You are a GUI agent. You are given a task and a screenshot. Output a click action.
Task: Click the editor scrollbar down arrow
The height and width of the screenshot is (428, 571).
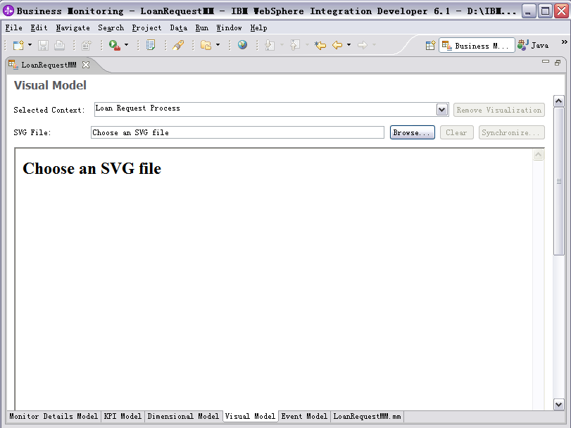click(558, 404)
